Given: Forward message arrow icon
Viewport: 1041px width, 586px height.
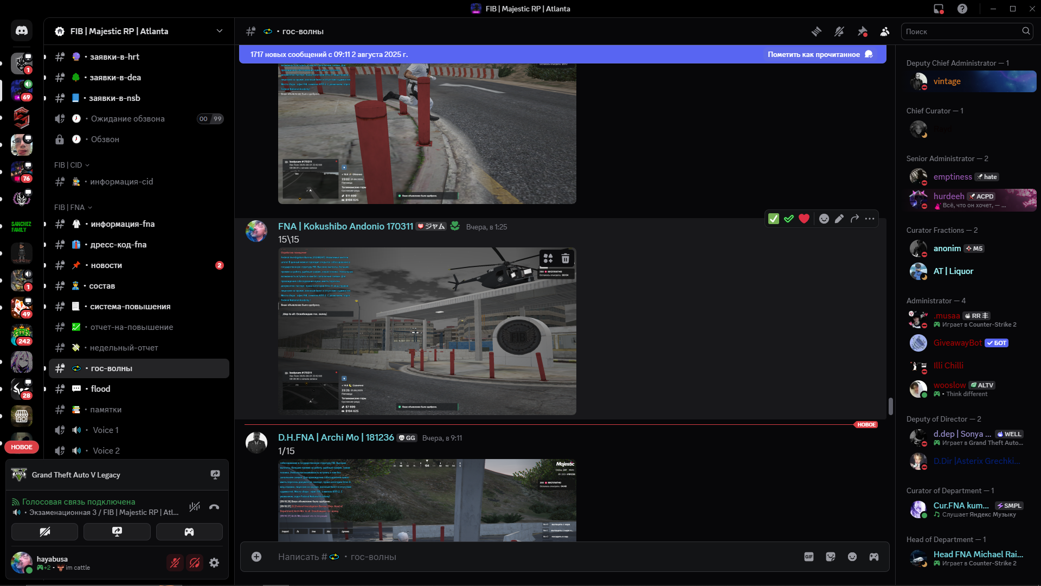Looking at the screenshot, I should [854, 219].
